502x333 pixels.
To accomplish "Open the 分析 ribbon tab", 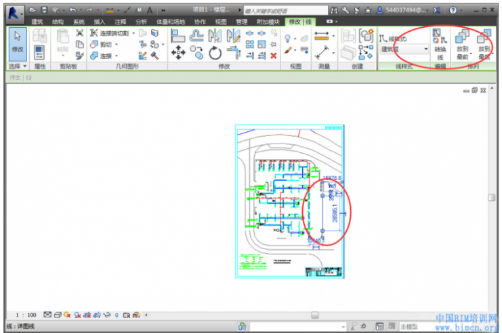I will pyautogui.click(x=141, y=22).
